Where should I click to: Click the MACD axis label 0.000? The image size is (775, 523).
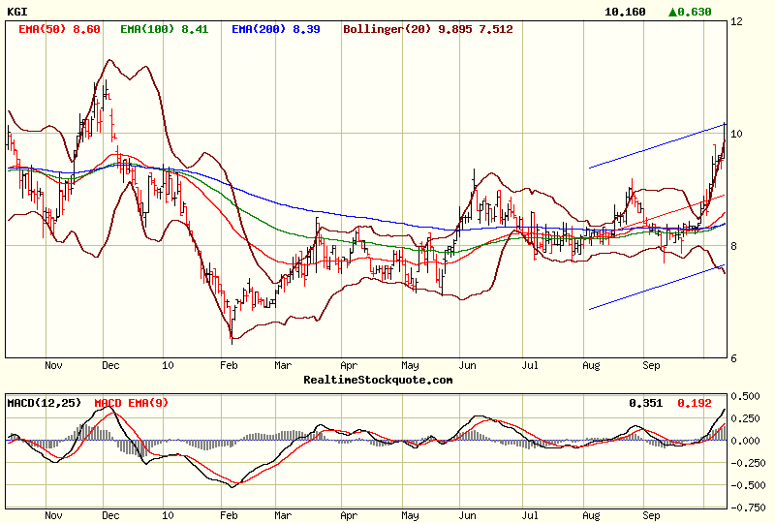click(x=745, y=441)
